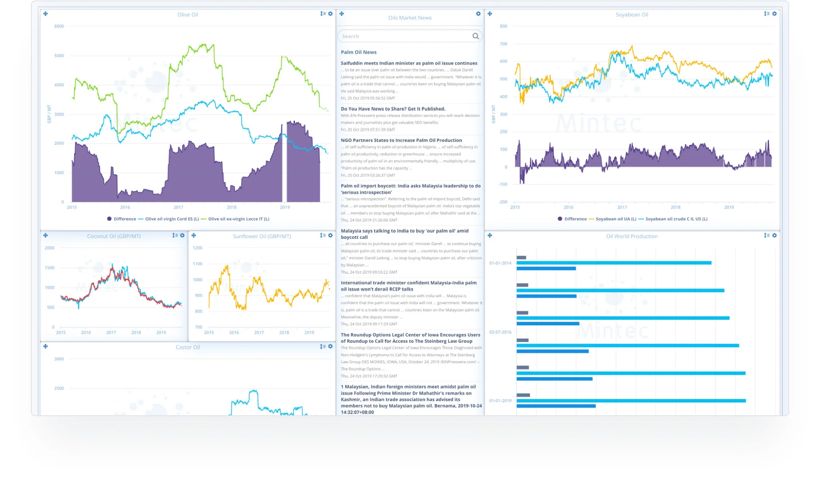The image size is (820, 483).
Task: Click the Olive Oil chart title
Action: [188, 15]
